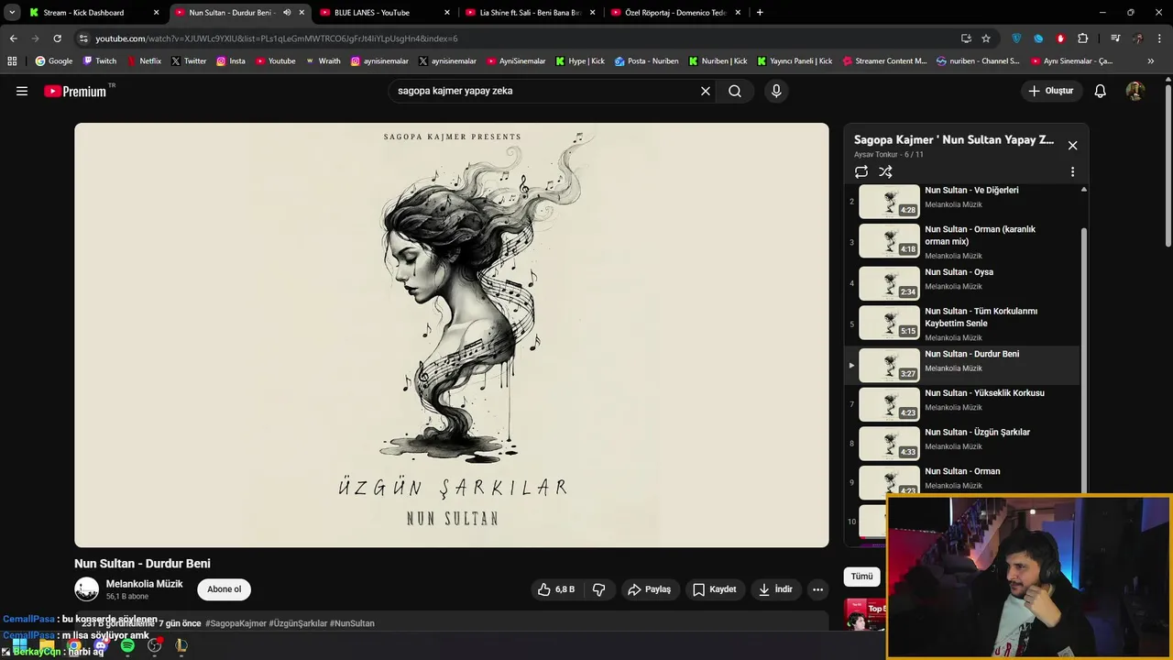Open the #SagopaKajmer hashtag
The height and width of the screenshot is (660, 1173).
[x=236, y=623]
